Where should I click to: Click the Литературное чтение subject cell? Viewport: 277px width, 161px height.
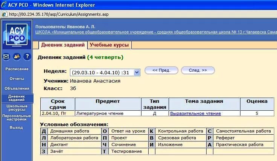108,113
